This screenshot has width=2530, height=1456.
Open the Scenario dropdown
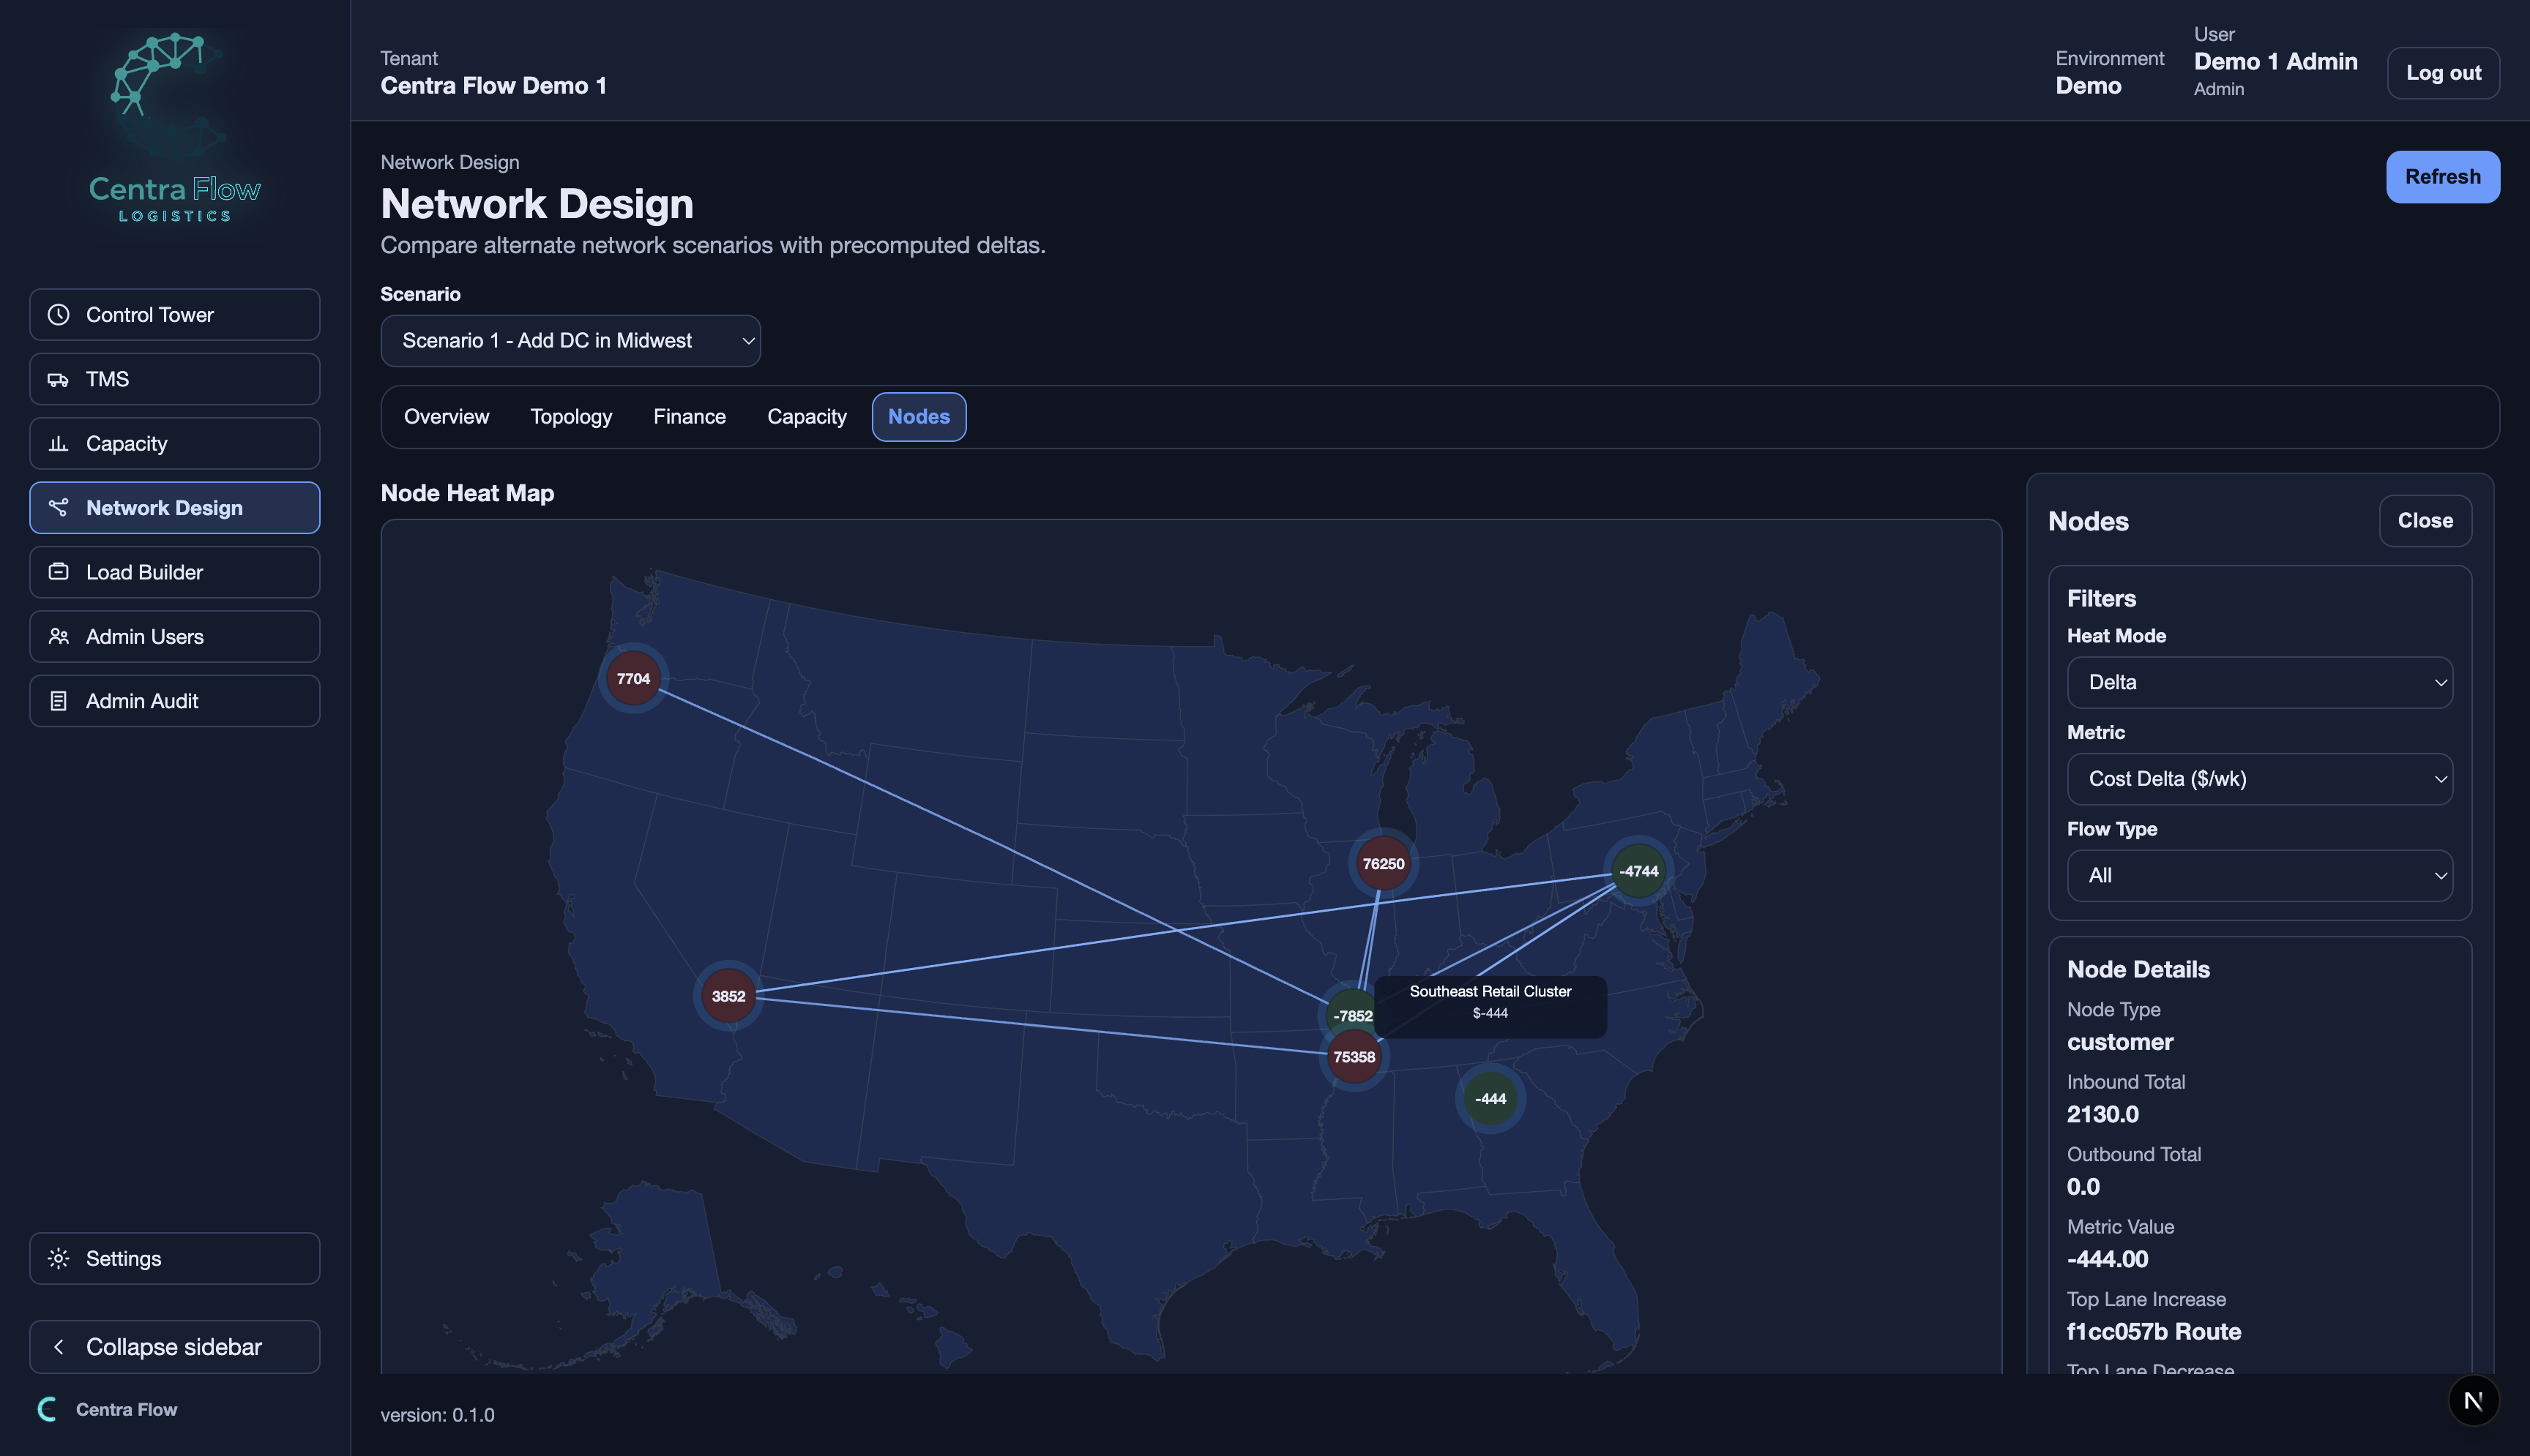(x=570, y=340)
